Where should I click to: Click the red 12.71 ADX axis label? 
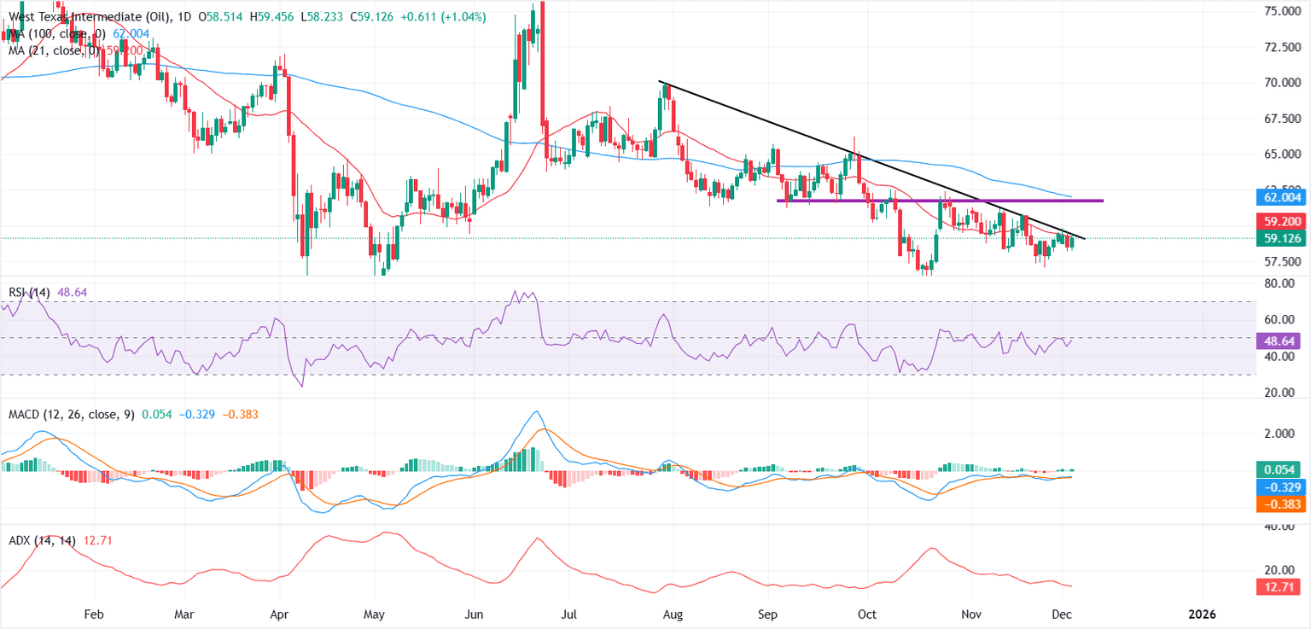pos(1279,586)
